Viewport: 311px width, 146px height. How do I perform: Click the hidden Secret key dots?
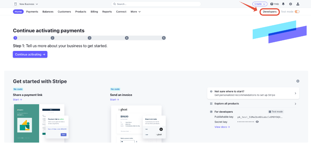[x=246, y=122]
